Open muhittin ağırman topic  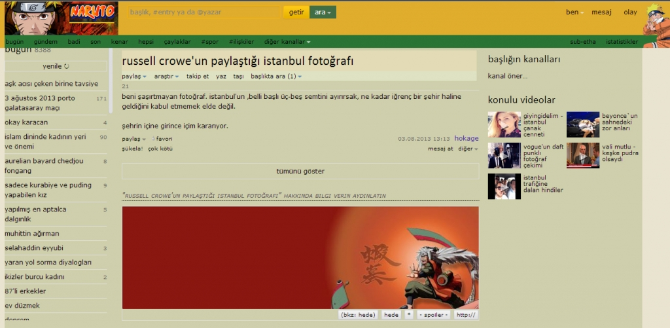point(32,234)
